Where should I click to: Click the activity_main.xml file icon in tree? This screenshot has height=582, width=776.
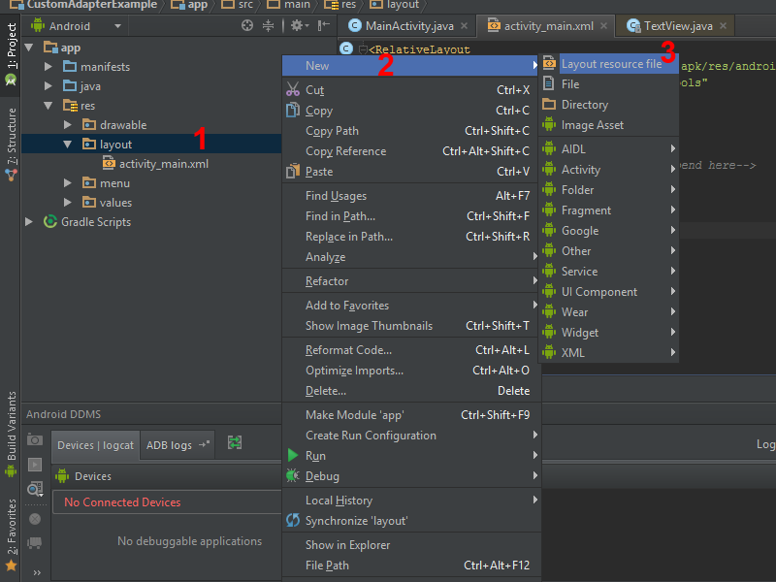click(109, 163)
